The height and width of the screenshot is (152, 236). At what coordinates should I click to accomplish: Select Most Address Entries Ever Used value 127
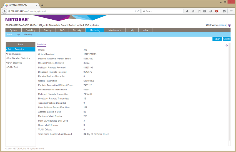point(85,108)
